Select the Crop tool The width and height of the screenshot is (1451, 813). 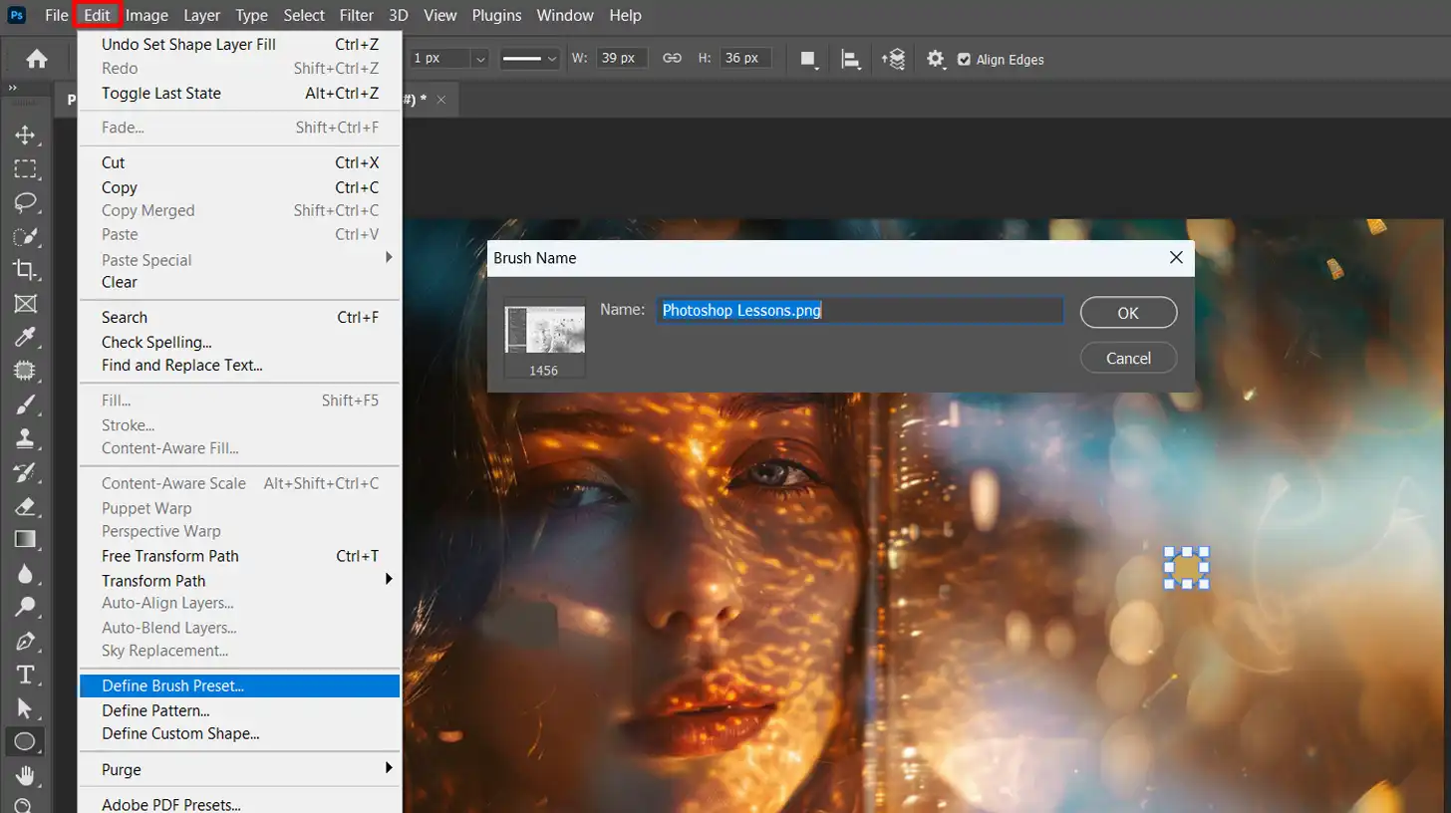[x=25, y=269]
